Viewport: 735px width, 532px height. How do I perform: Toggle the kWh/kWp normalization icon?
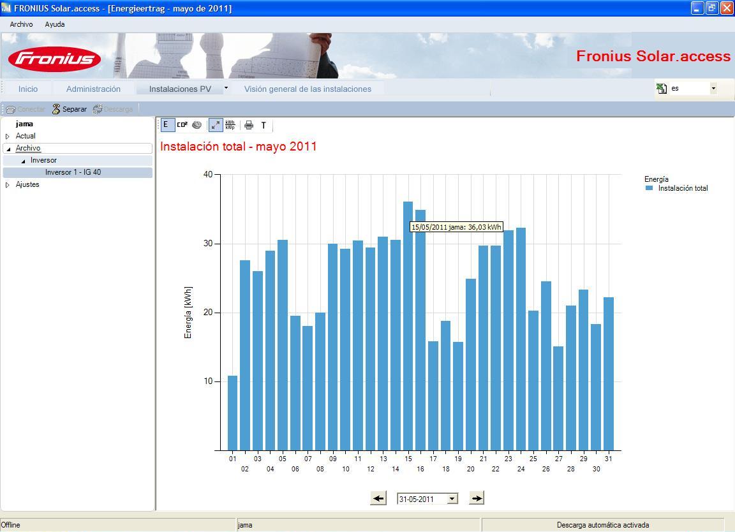pos(230,124)
